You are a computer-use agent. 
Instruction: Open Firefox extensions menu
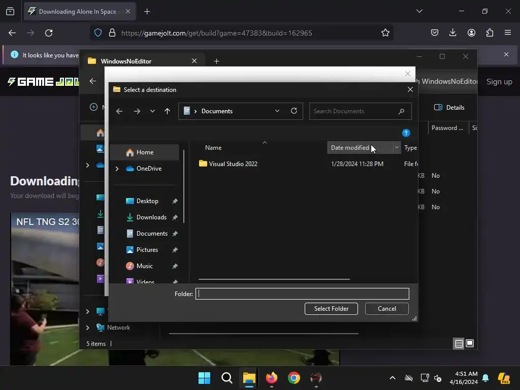(x=490, y=33)
